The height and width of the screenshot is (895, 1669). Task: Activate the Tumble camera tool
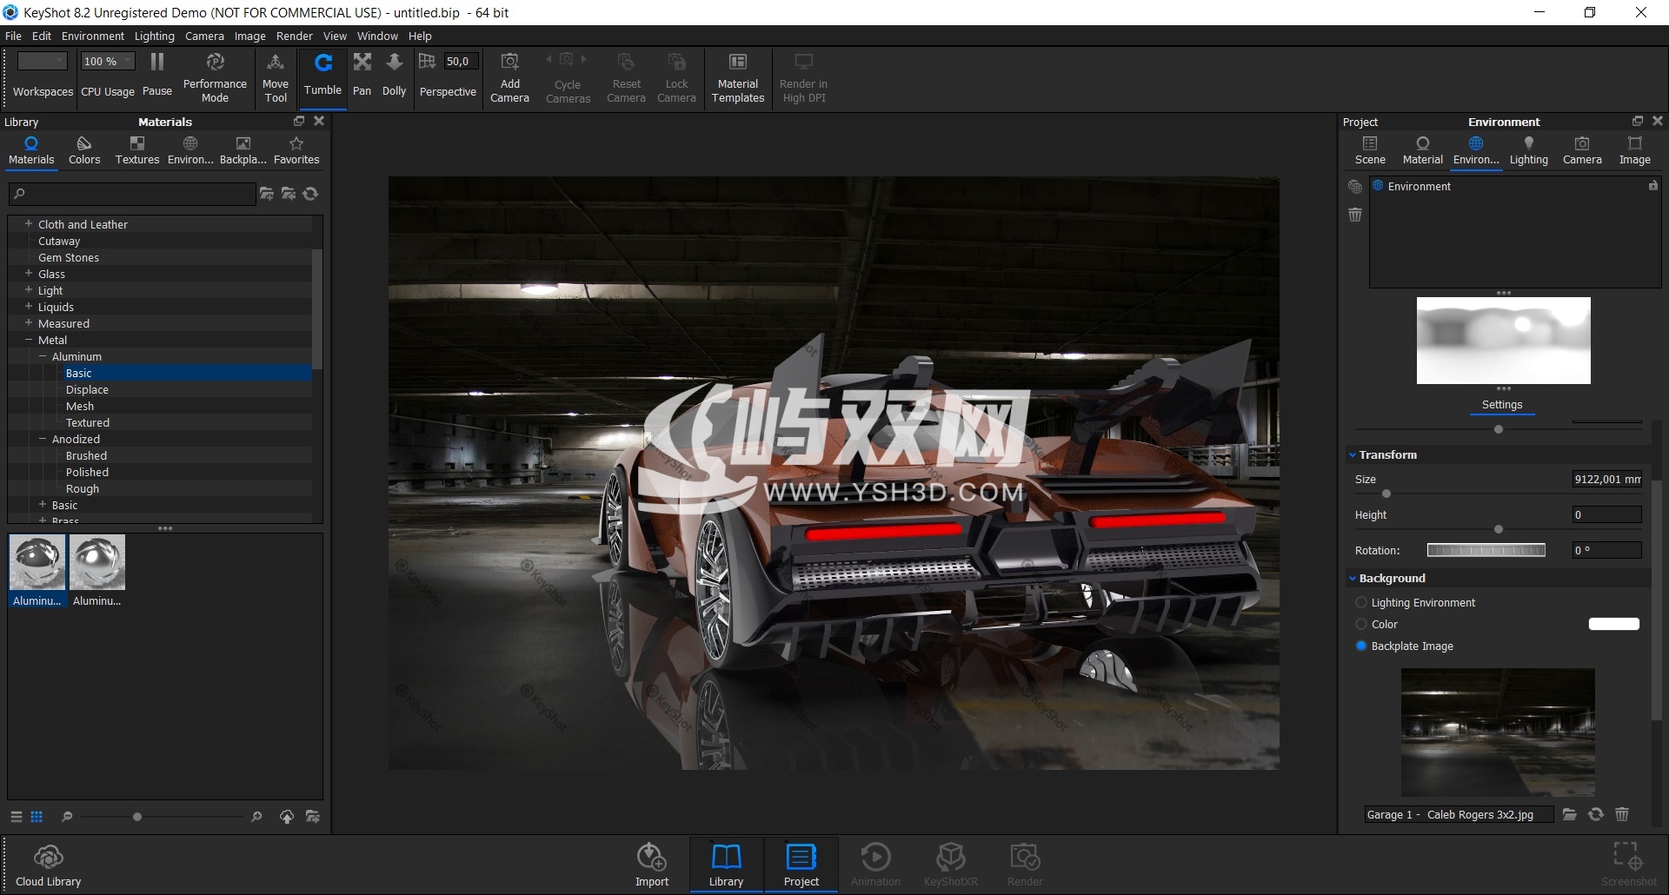(322, 75)
